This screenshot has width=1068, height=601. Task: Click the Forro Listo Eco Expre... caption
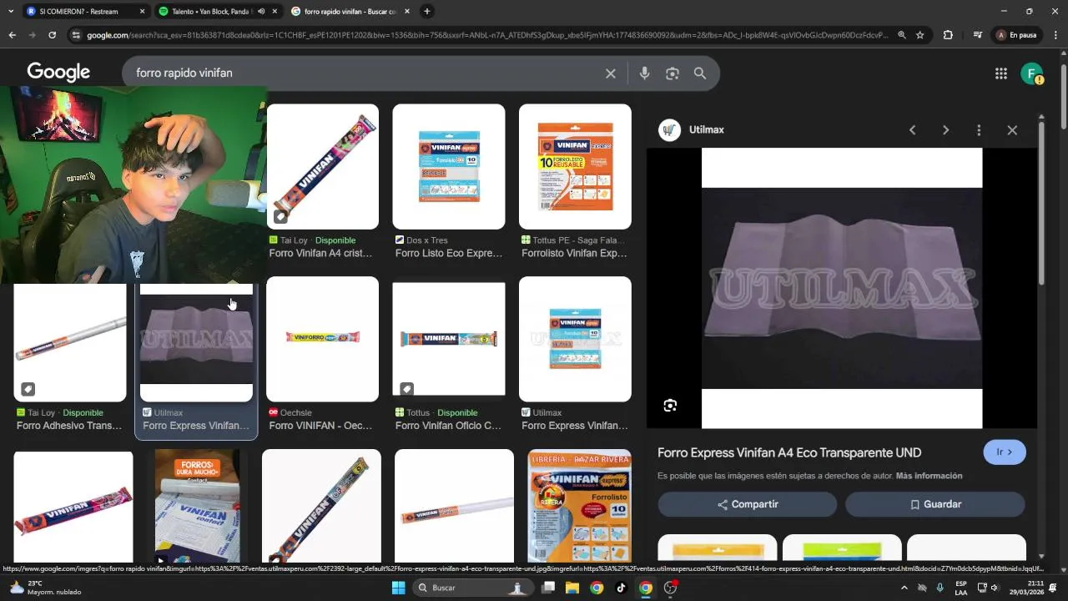click(x=449, y=253)
